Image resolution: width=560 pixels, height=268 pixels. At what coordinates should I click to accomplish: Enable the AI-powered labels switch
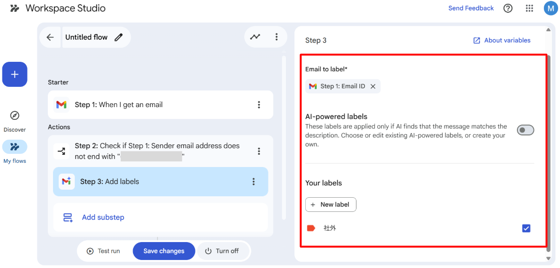coord(525,130)
